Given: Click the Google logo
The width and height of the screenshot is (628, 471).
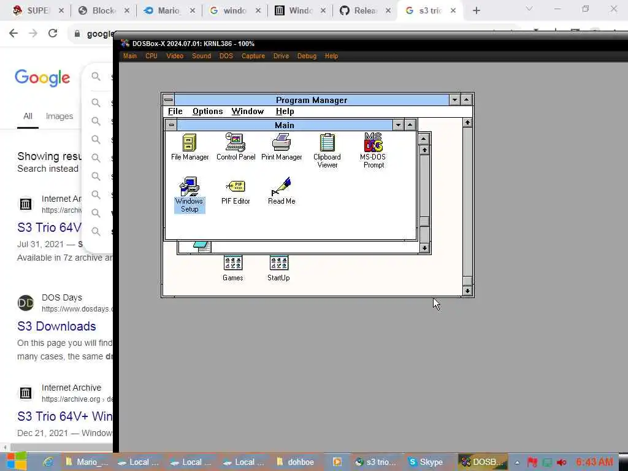Looking at the screenshot, I should pos(42,78).
